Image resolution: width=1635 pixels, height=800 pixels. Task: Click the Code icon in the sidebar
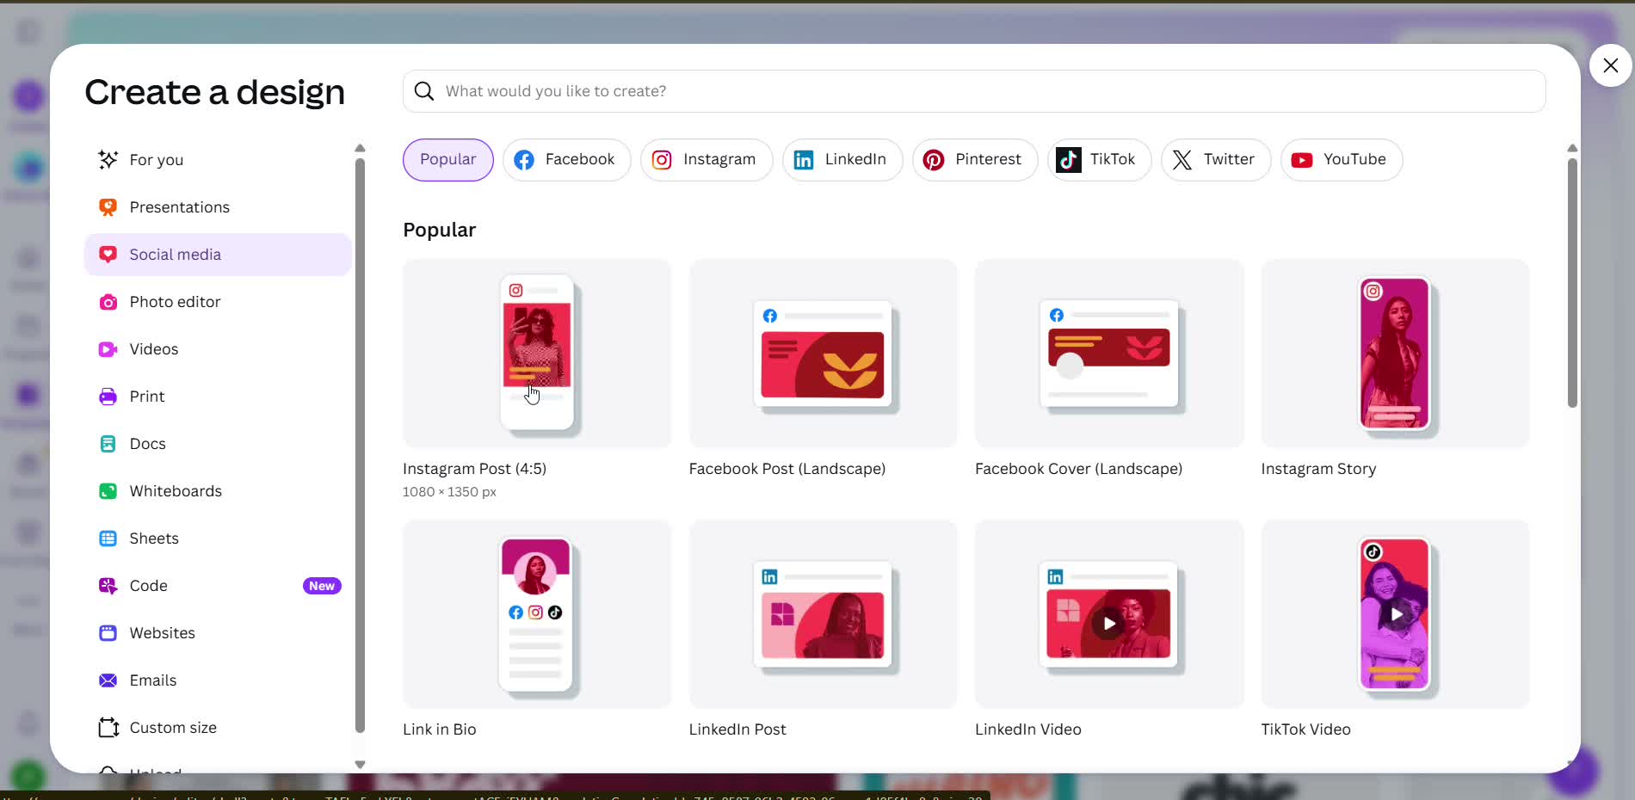(x=108, y=586)
